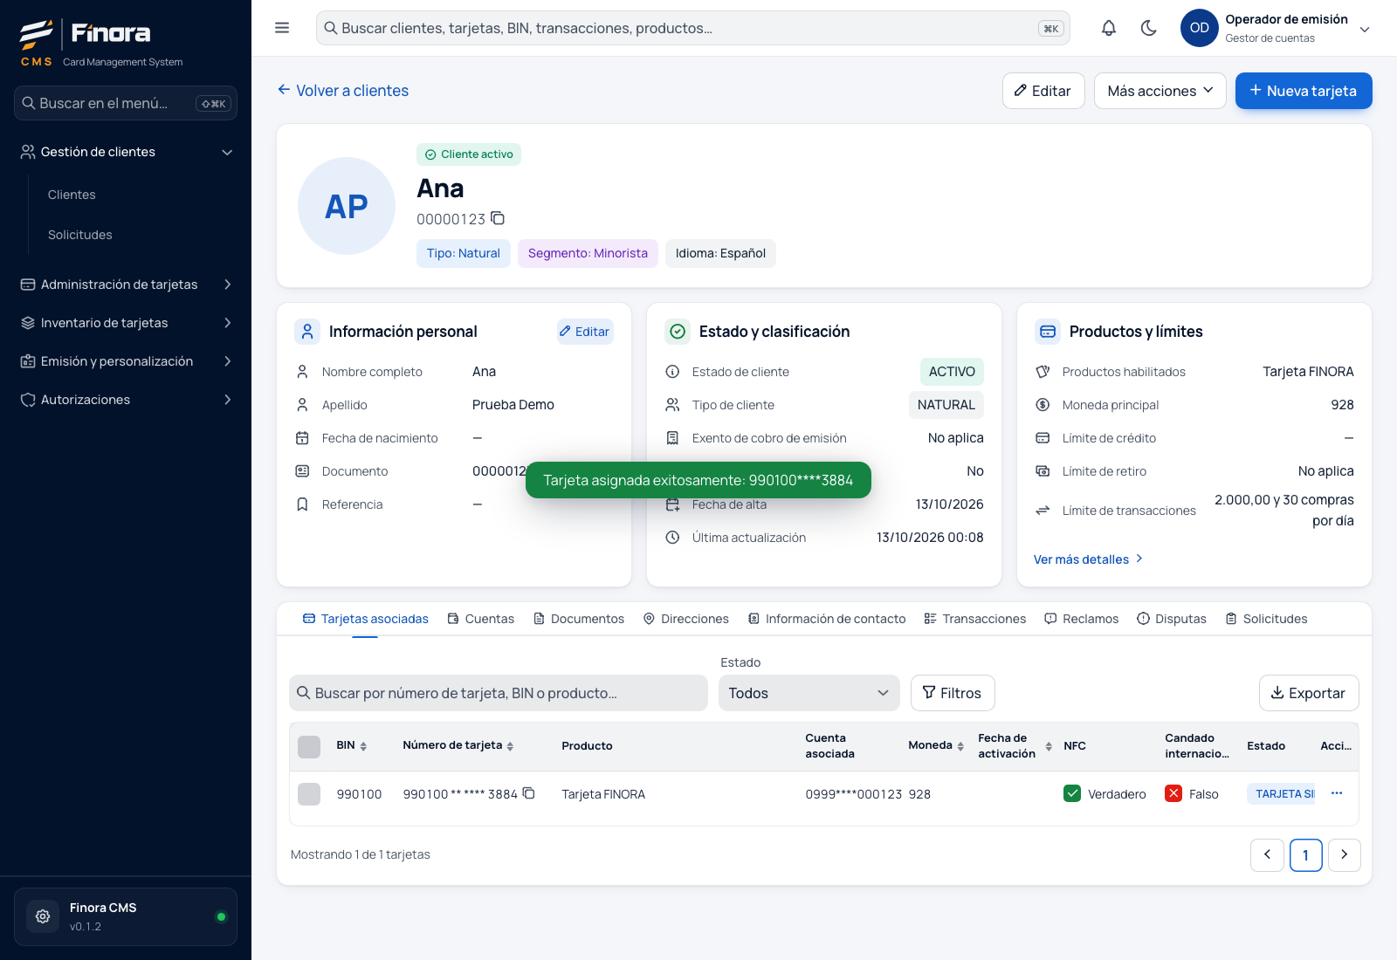Screen dimensions: 1397x960
Task: Open Solicitudes in sidebar menu
Action: click(x=80, y=235)
